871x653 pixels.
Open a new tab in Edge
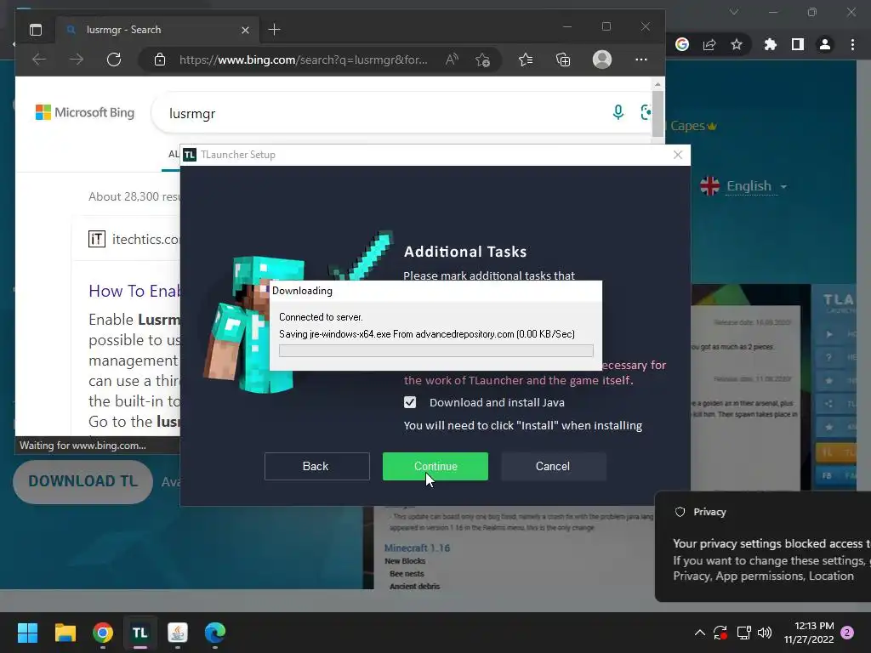tap(275, 30)
